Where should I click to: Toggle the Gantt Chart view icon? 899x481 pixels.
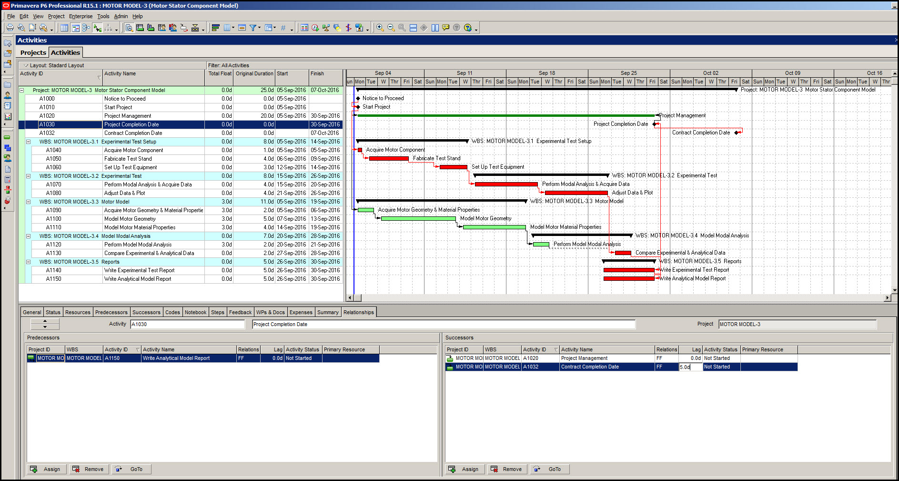point(75,28)
